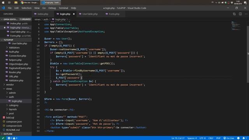
Task: Open helpers.php in the explorer tree
Action: tap(15, 60)
